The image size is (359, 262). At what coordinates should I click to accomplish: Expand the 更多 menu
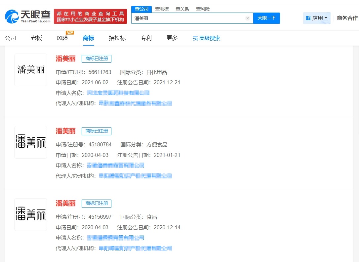tap(172, 38)
